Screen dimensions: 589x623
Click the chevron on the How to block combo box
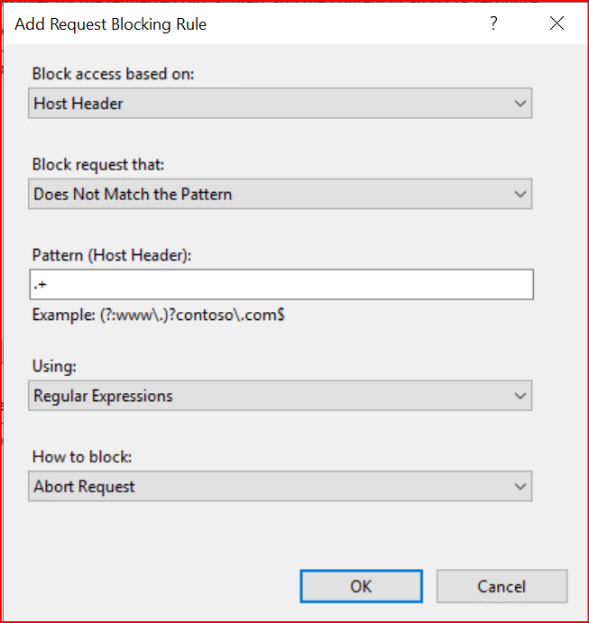(520, 487)
